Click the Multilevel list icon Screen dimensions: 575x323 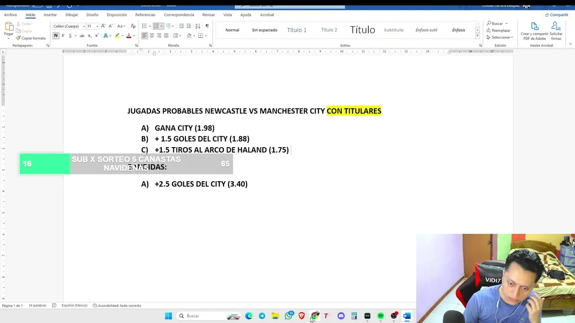pos(168,26)
